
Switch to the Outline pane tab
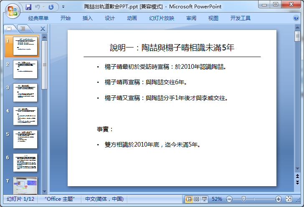pos(23,28)
